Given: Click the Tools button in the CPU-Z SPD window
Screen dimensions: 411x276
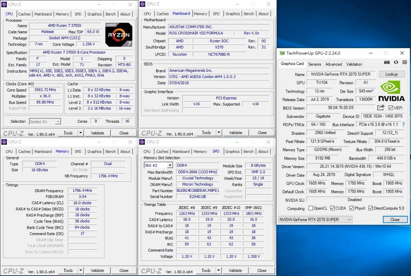Looking at the screenshot, I should pyautogui.click(x=206, y=270).
